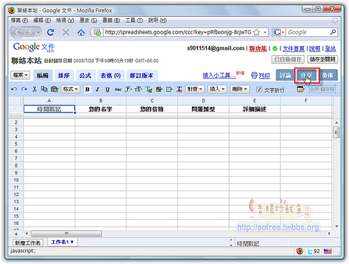Open the 工具 (T) menu
Image resolution: width=349 pixels, height=264 pixels.
click(134, 20)
